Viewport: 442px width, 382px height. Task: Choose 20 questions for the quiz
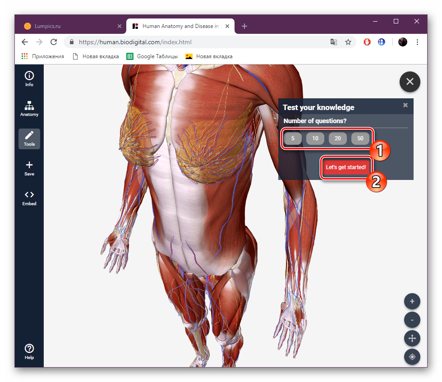(338, 138)
